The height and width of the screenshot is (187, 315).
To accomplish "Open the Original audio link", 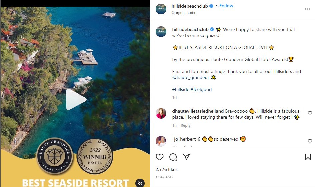I will click(184, 13).
